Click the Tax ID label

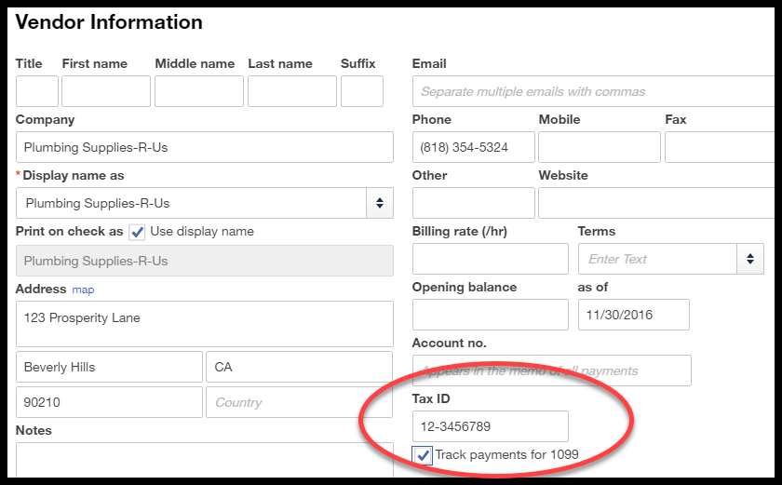click(431, 398)
